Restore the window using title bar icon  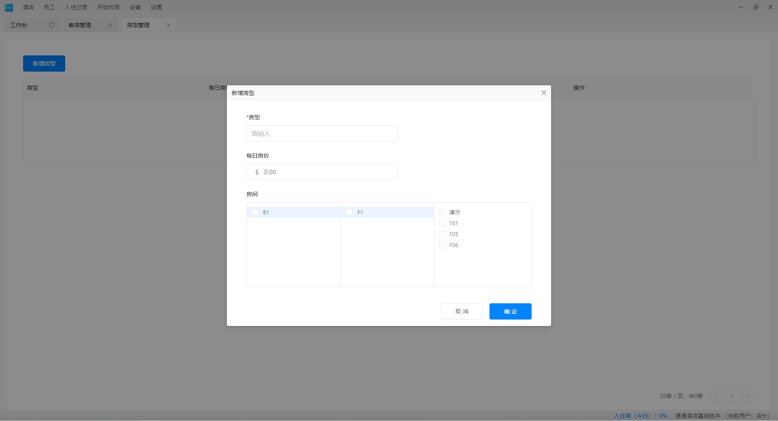(756, 7)
